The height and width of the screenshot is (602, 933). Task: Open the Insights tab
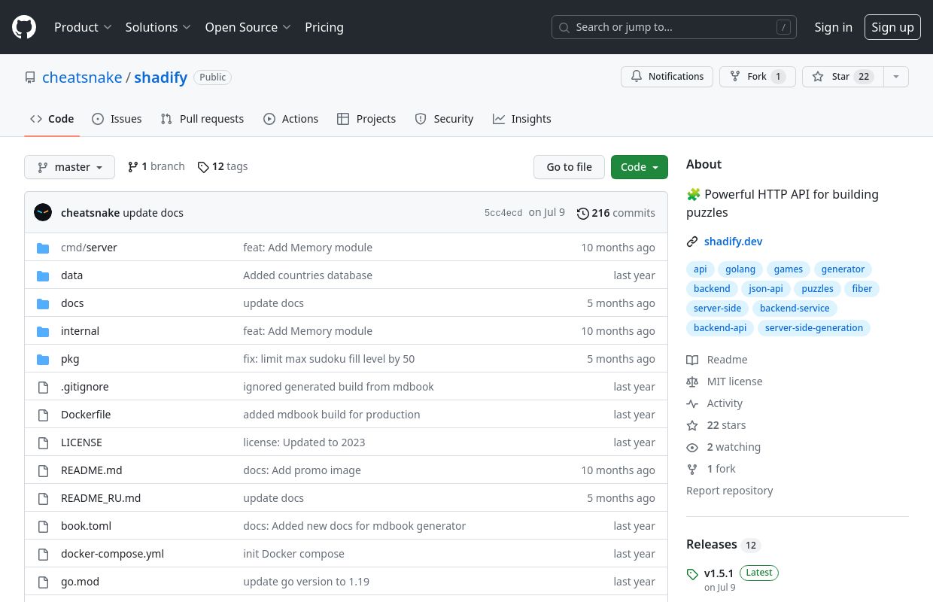(x=522, y=119)
